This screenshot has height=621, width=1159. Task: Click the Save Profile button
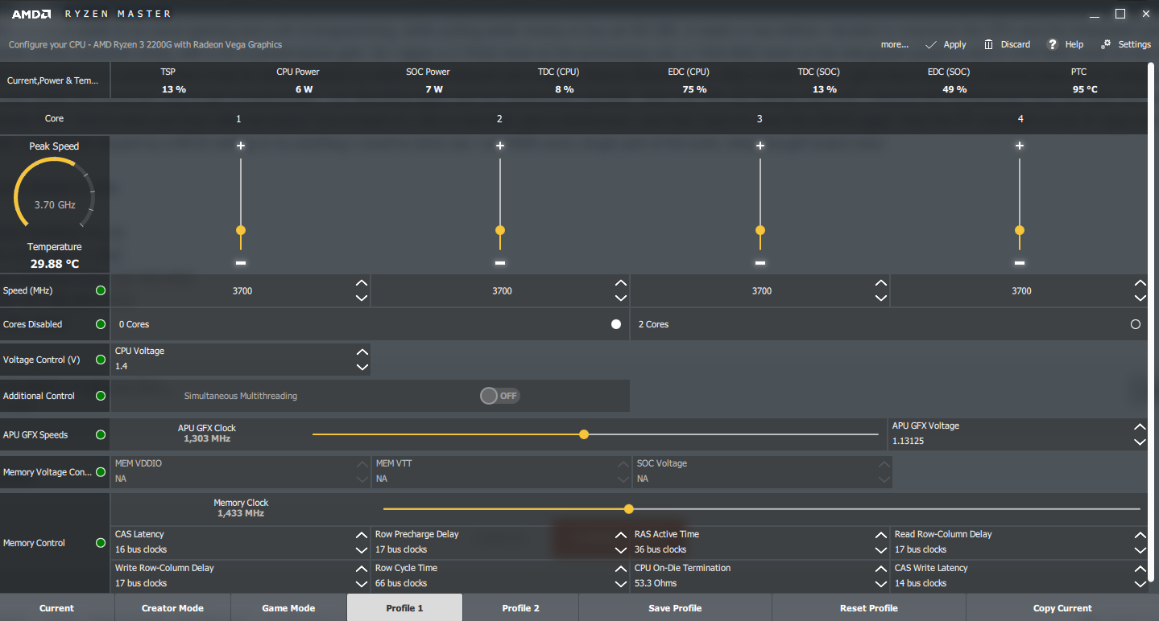(x=675, y=607)
